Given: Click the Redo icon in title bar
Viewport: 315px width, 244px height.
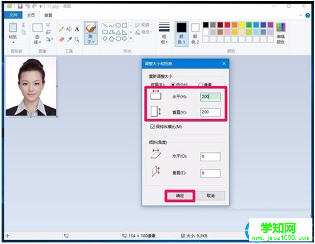Looking at the screenshot, I should click(34, 6).
